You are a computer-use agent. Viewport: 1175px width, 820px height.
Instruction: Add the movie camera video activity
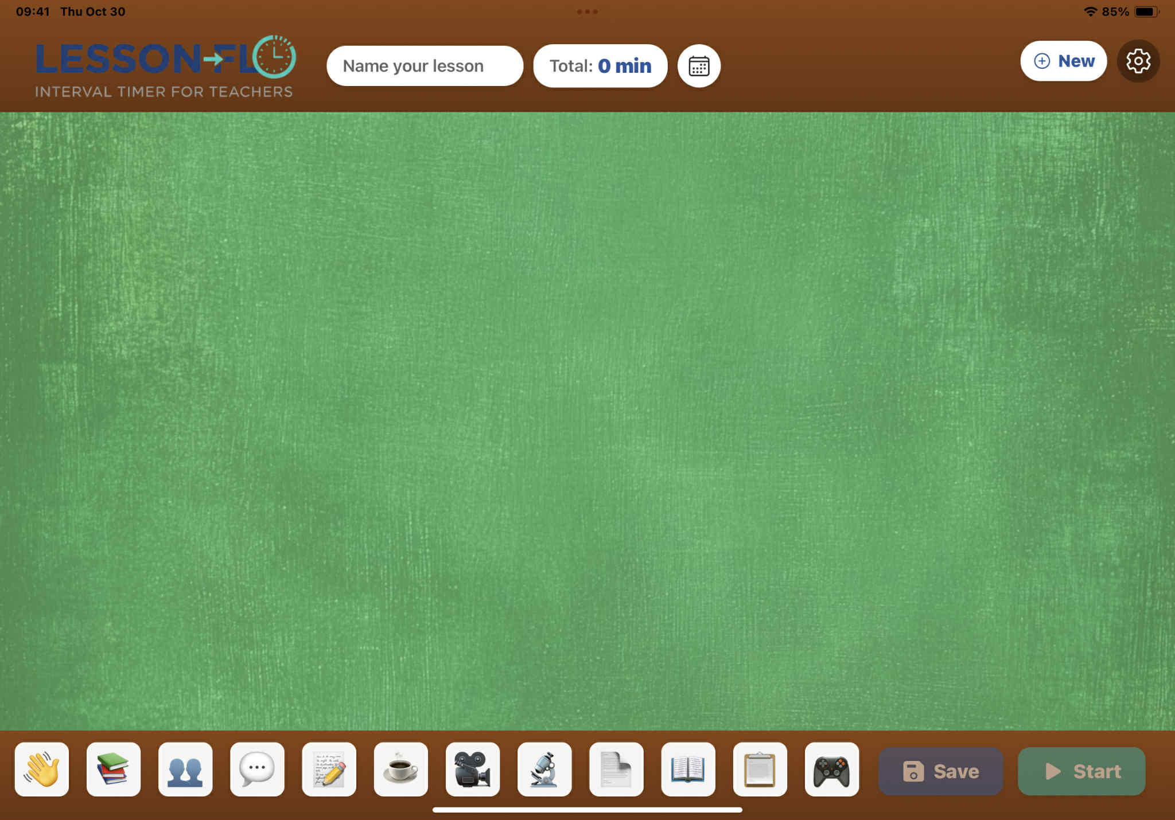[473, 770]
